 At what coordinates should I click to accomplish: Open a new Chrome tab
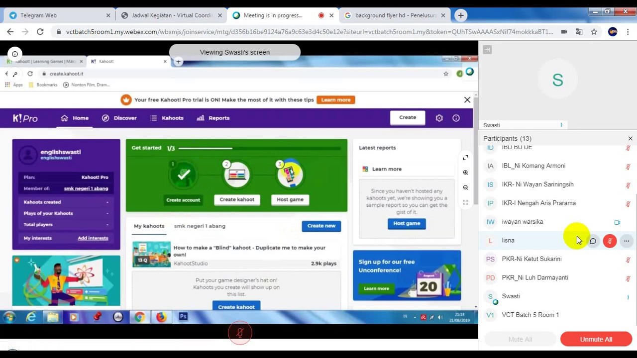click(461, 15)
